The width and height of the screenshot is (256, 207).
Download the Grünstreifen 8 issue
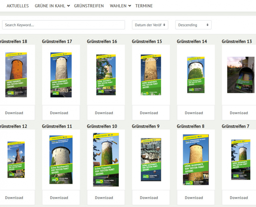click(194, 198)
